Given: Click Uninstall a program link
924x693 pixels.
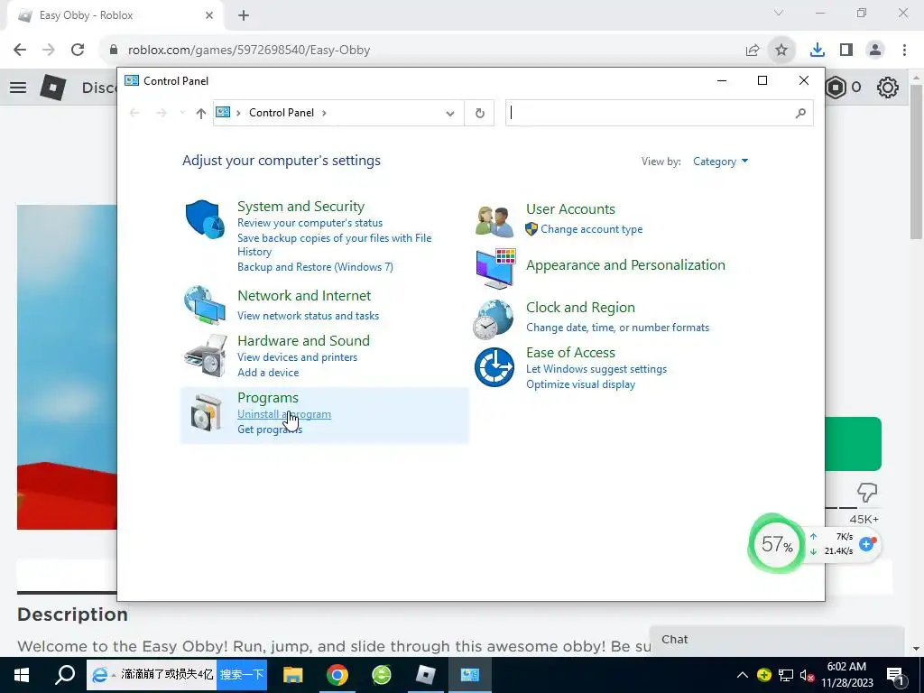Looking at the screenshot, I should coord(284,413).
